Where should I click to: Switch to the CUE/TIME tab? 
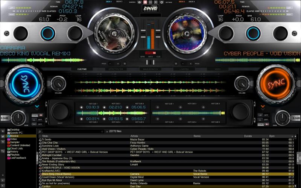coord(82,69)
